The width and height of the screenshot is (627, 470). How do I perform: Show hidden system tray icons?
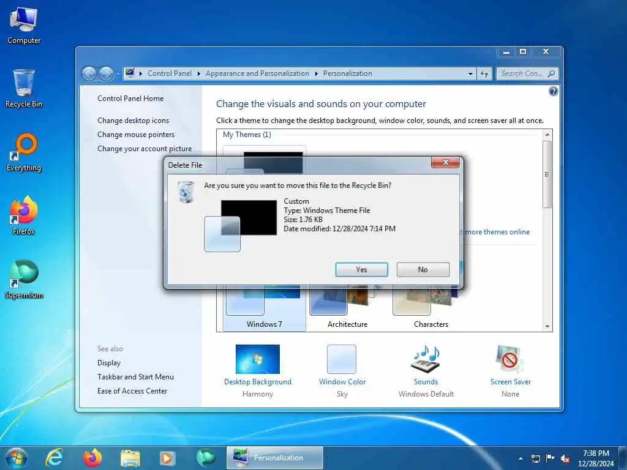(x=520, y=458)
